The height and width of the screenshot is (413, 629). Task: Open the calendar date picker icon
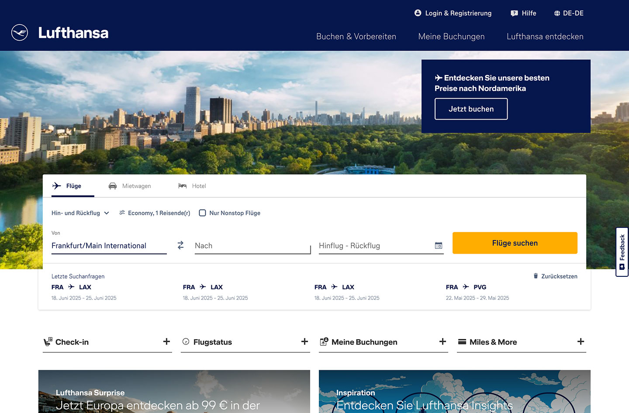[439, 246]
